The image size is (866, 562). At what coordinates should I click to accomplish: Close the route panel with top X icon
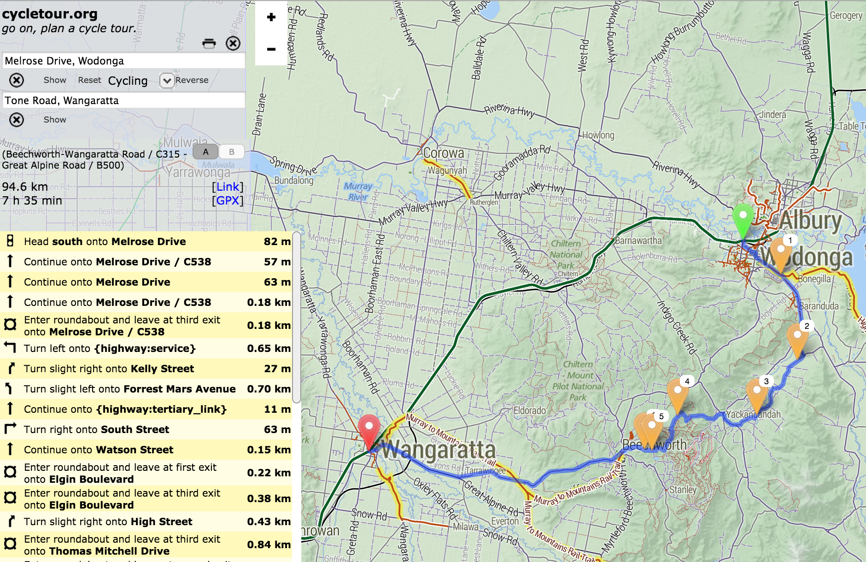(x=233, y=43)
